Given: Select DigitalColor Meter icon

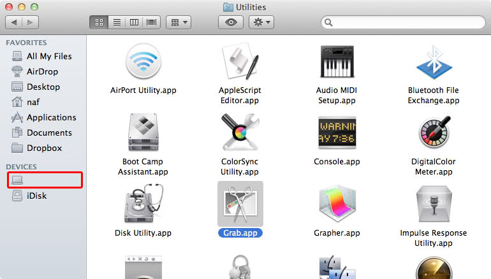Looking at the screenshot, I should (x=434, y=132).
